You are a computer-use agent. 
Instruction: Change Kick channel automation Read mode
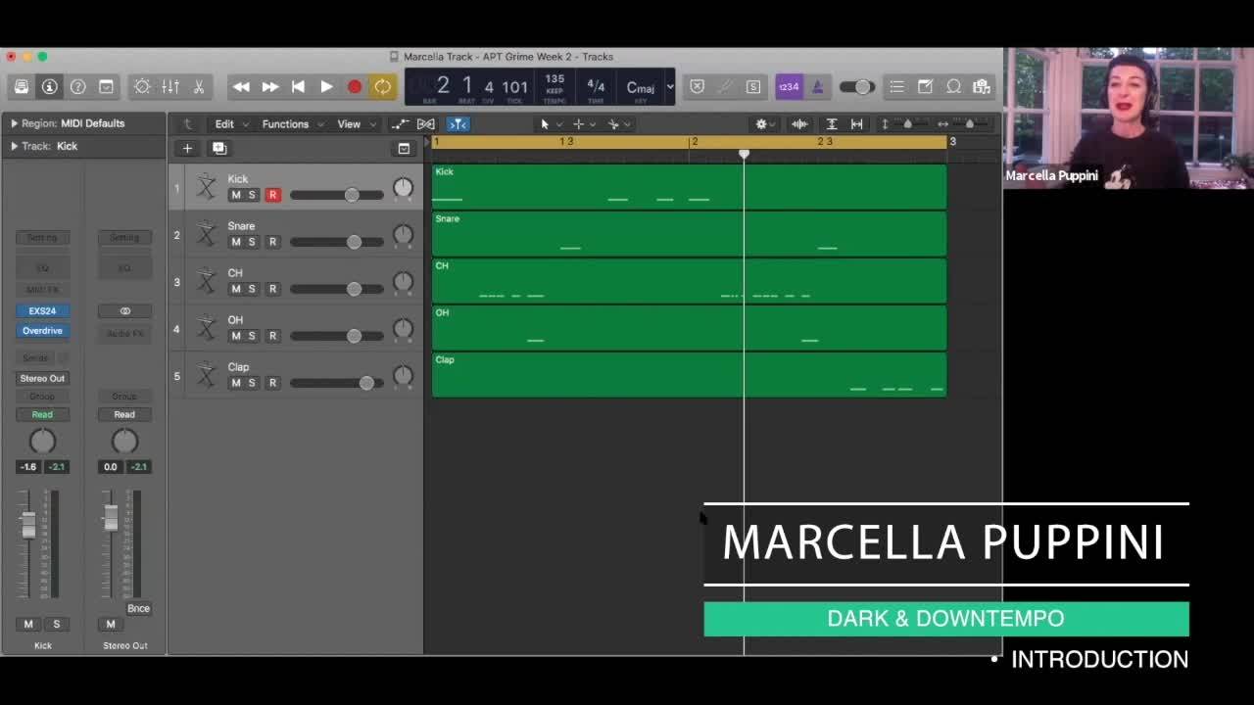[42, 415]
